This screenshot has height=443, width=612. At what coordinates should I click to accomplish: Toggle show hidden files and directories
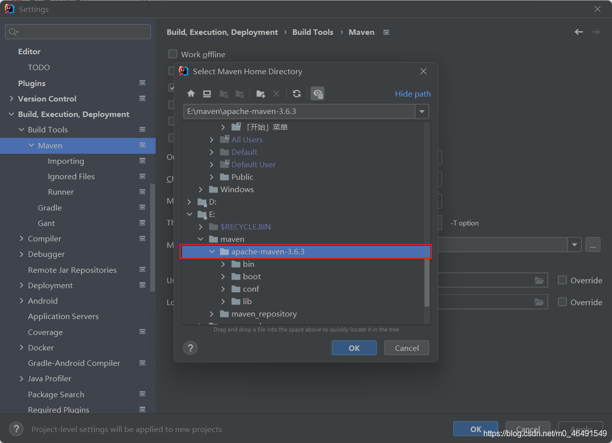(x=318, y=94)
